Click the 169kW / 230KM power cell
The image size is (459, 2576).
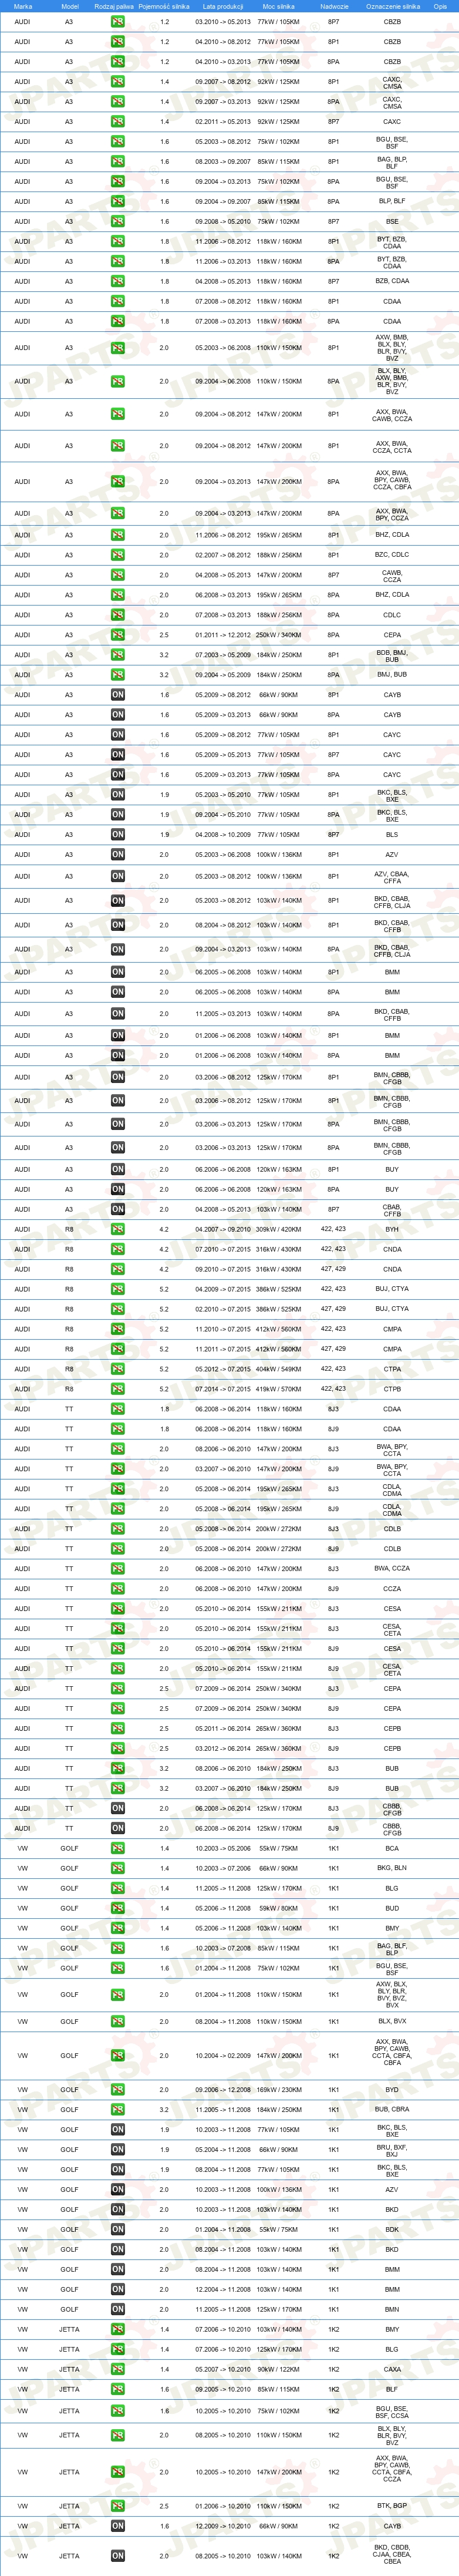click(x=278, y=2089)
